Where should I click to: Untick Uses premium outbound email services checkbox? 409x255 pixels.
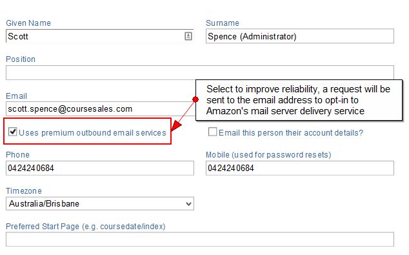[x=12, y=132]
